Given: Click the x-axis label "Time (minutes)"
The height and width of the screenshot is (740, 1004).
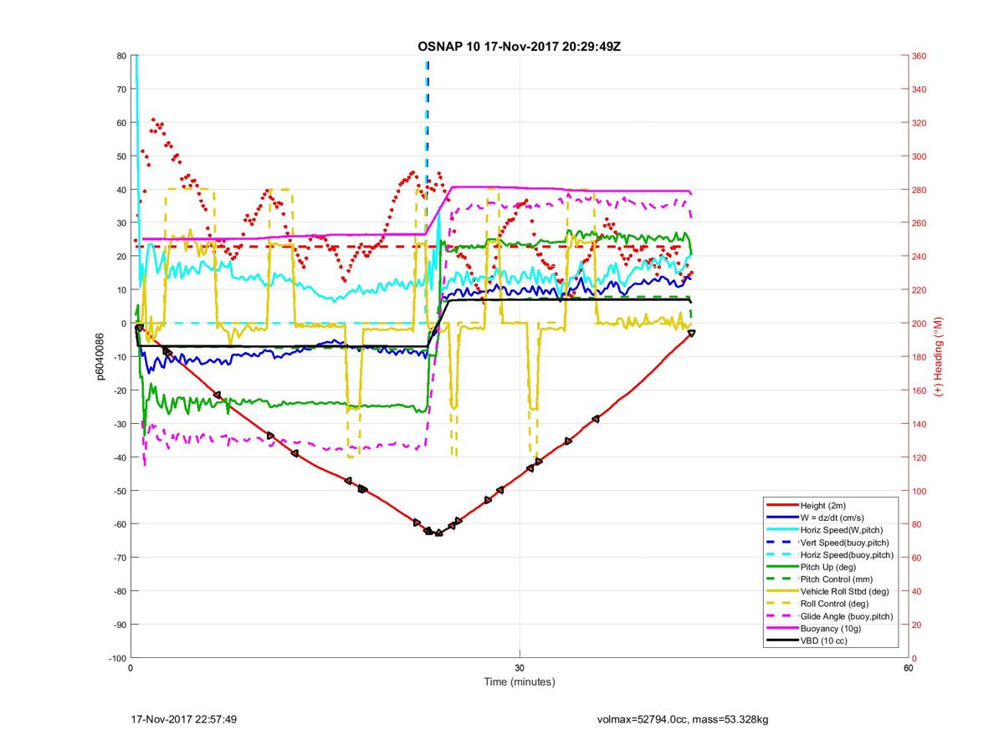Looking at the screenshot, I should (x=520, y=681).
